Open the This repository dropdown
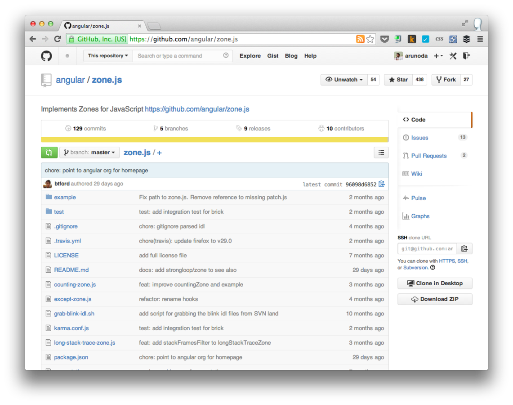The height and width of the screenshot is (405, 513). click(x=107, y=56)
